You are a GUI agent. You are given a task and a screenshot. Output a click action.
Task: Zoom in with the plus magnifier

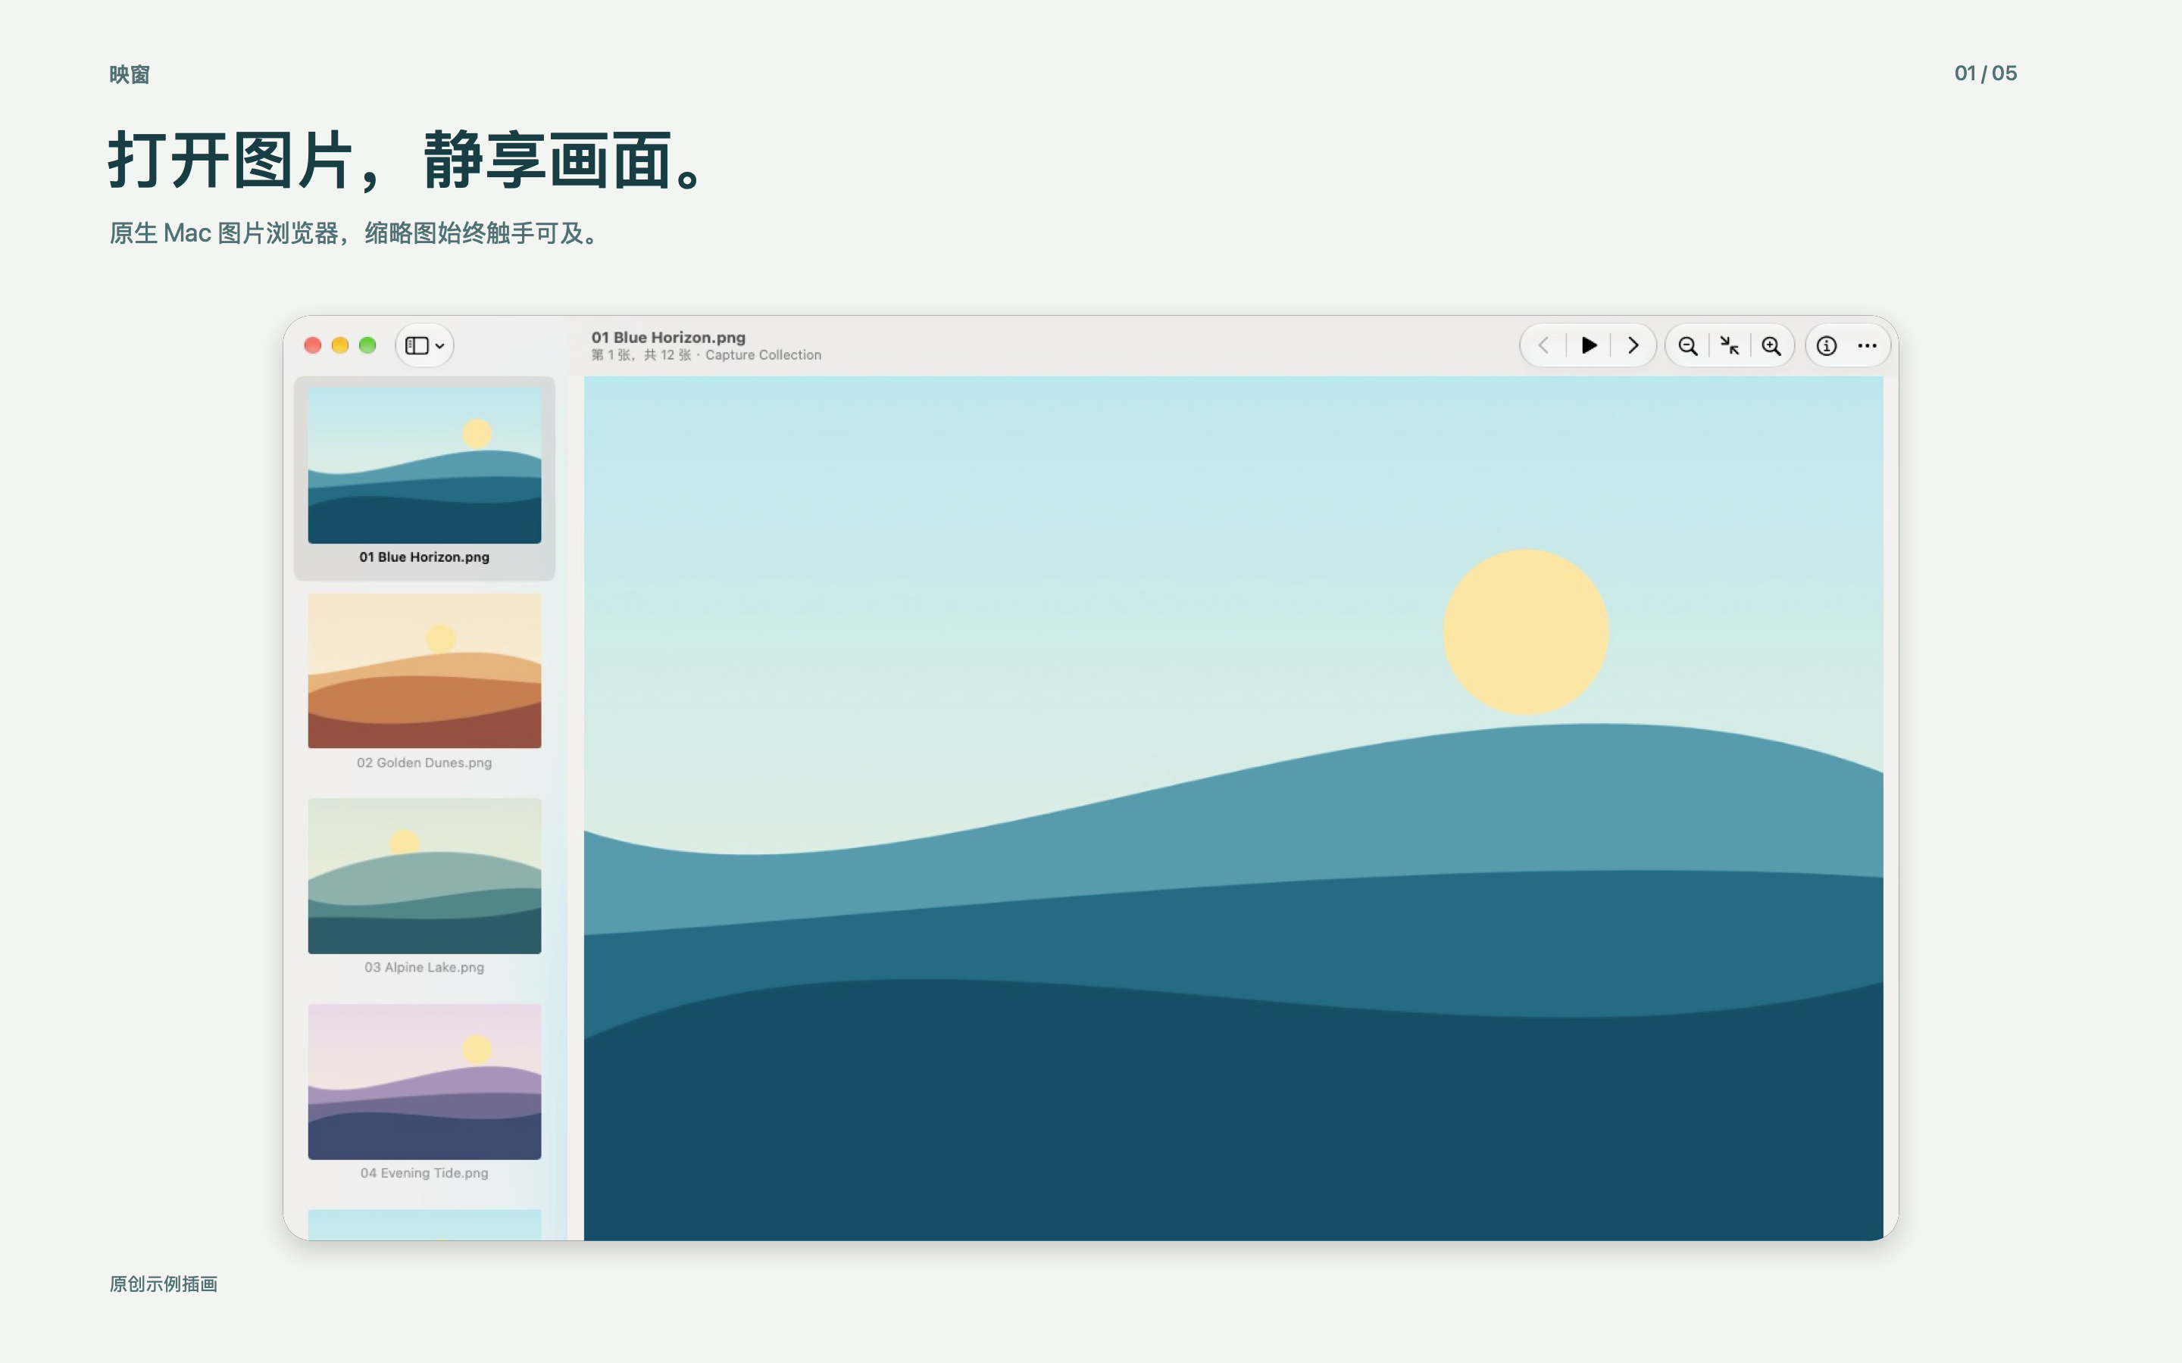(x=1772, y=346)
